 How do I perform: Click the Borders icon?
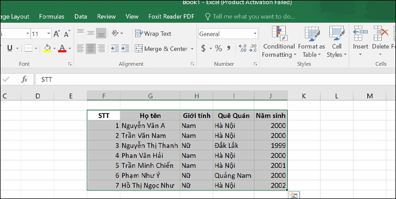(x=28, y=48)
